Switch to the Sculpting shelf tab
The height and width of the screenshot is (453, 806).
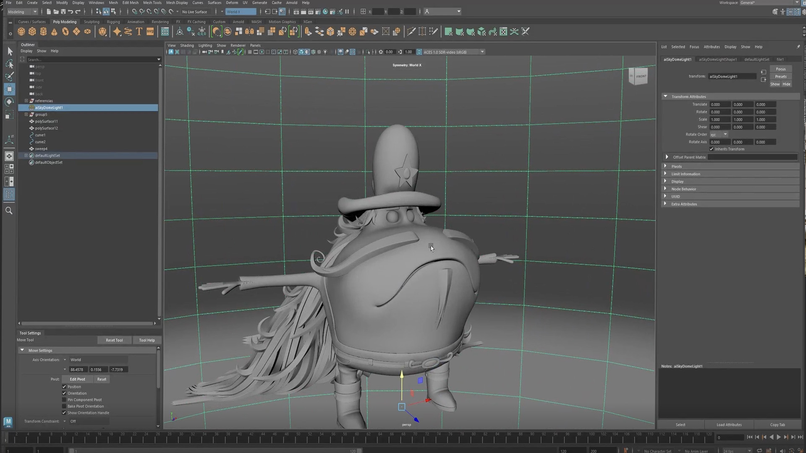92,22
